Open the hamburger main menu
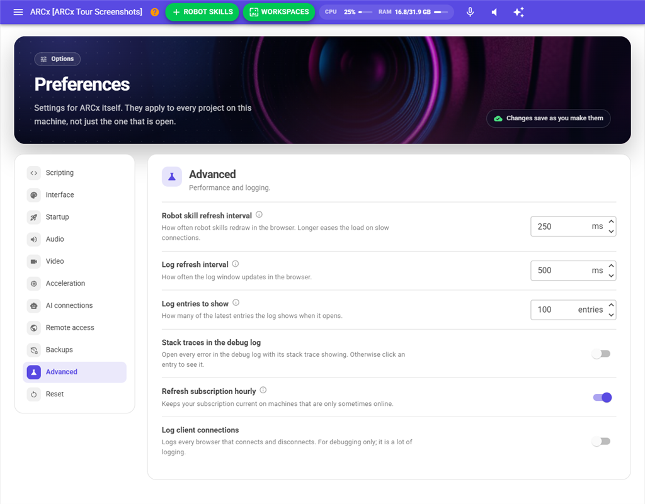The height and width of the screenshot is (504, 645). pos(18,12)
